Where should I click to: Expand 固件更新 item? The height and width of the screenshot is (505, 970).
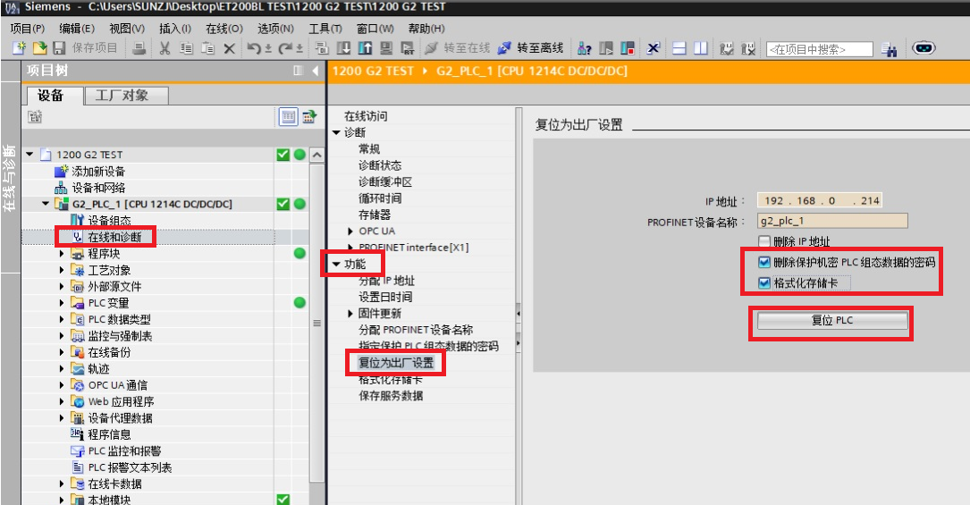point(350,314)
